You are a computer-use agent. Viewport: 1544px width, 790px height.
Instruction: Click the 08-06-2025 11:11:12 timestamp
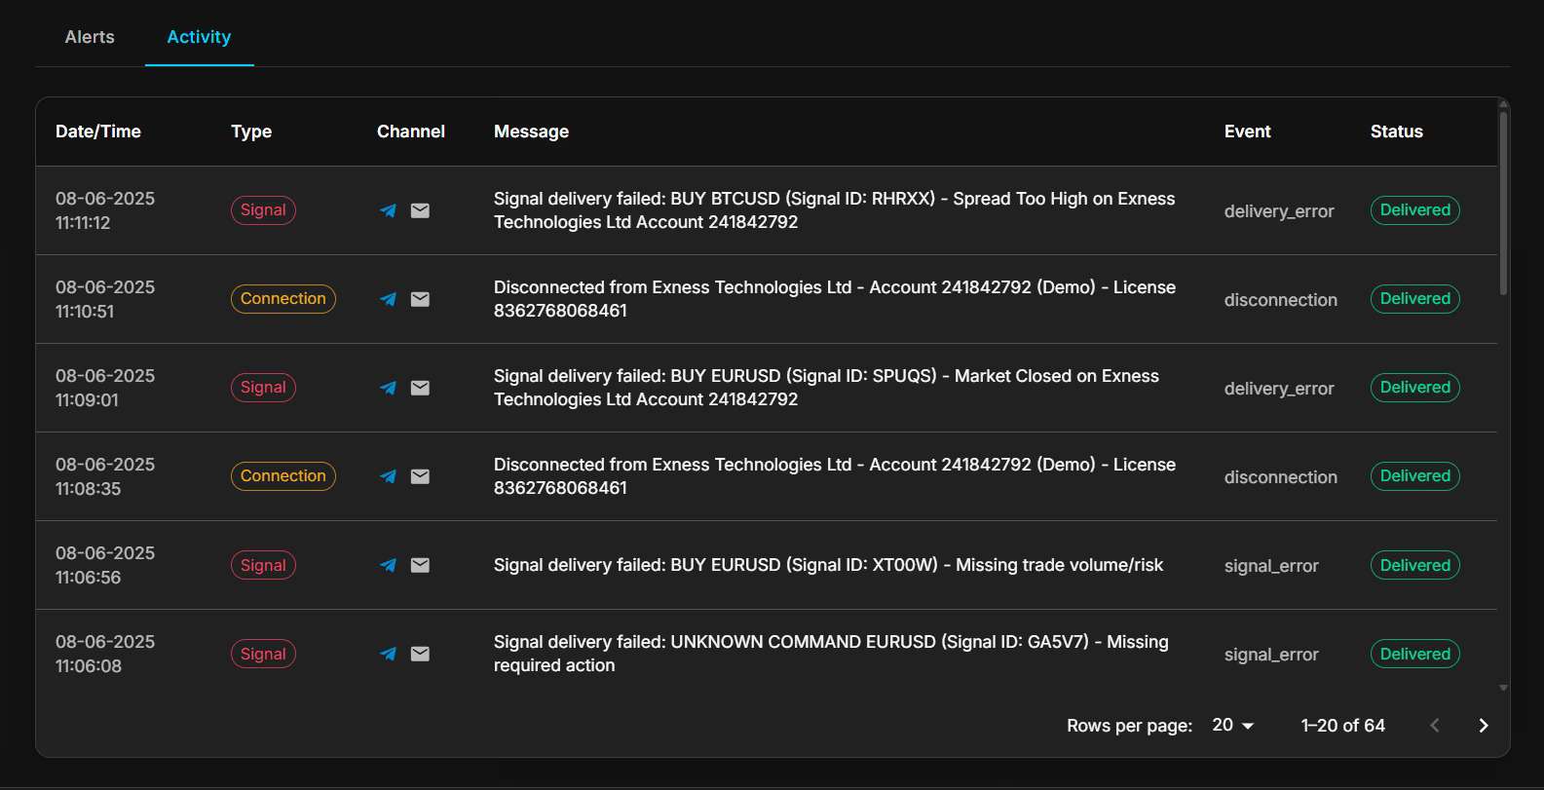pos(105,210)
